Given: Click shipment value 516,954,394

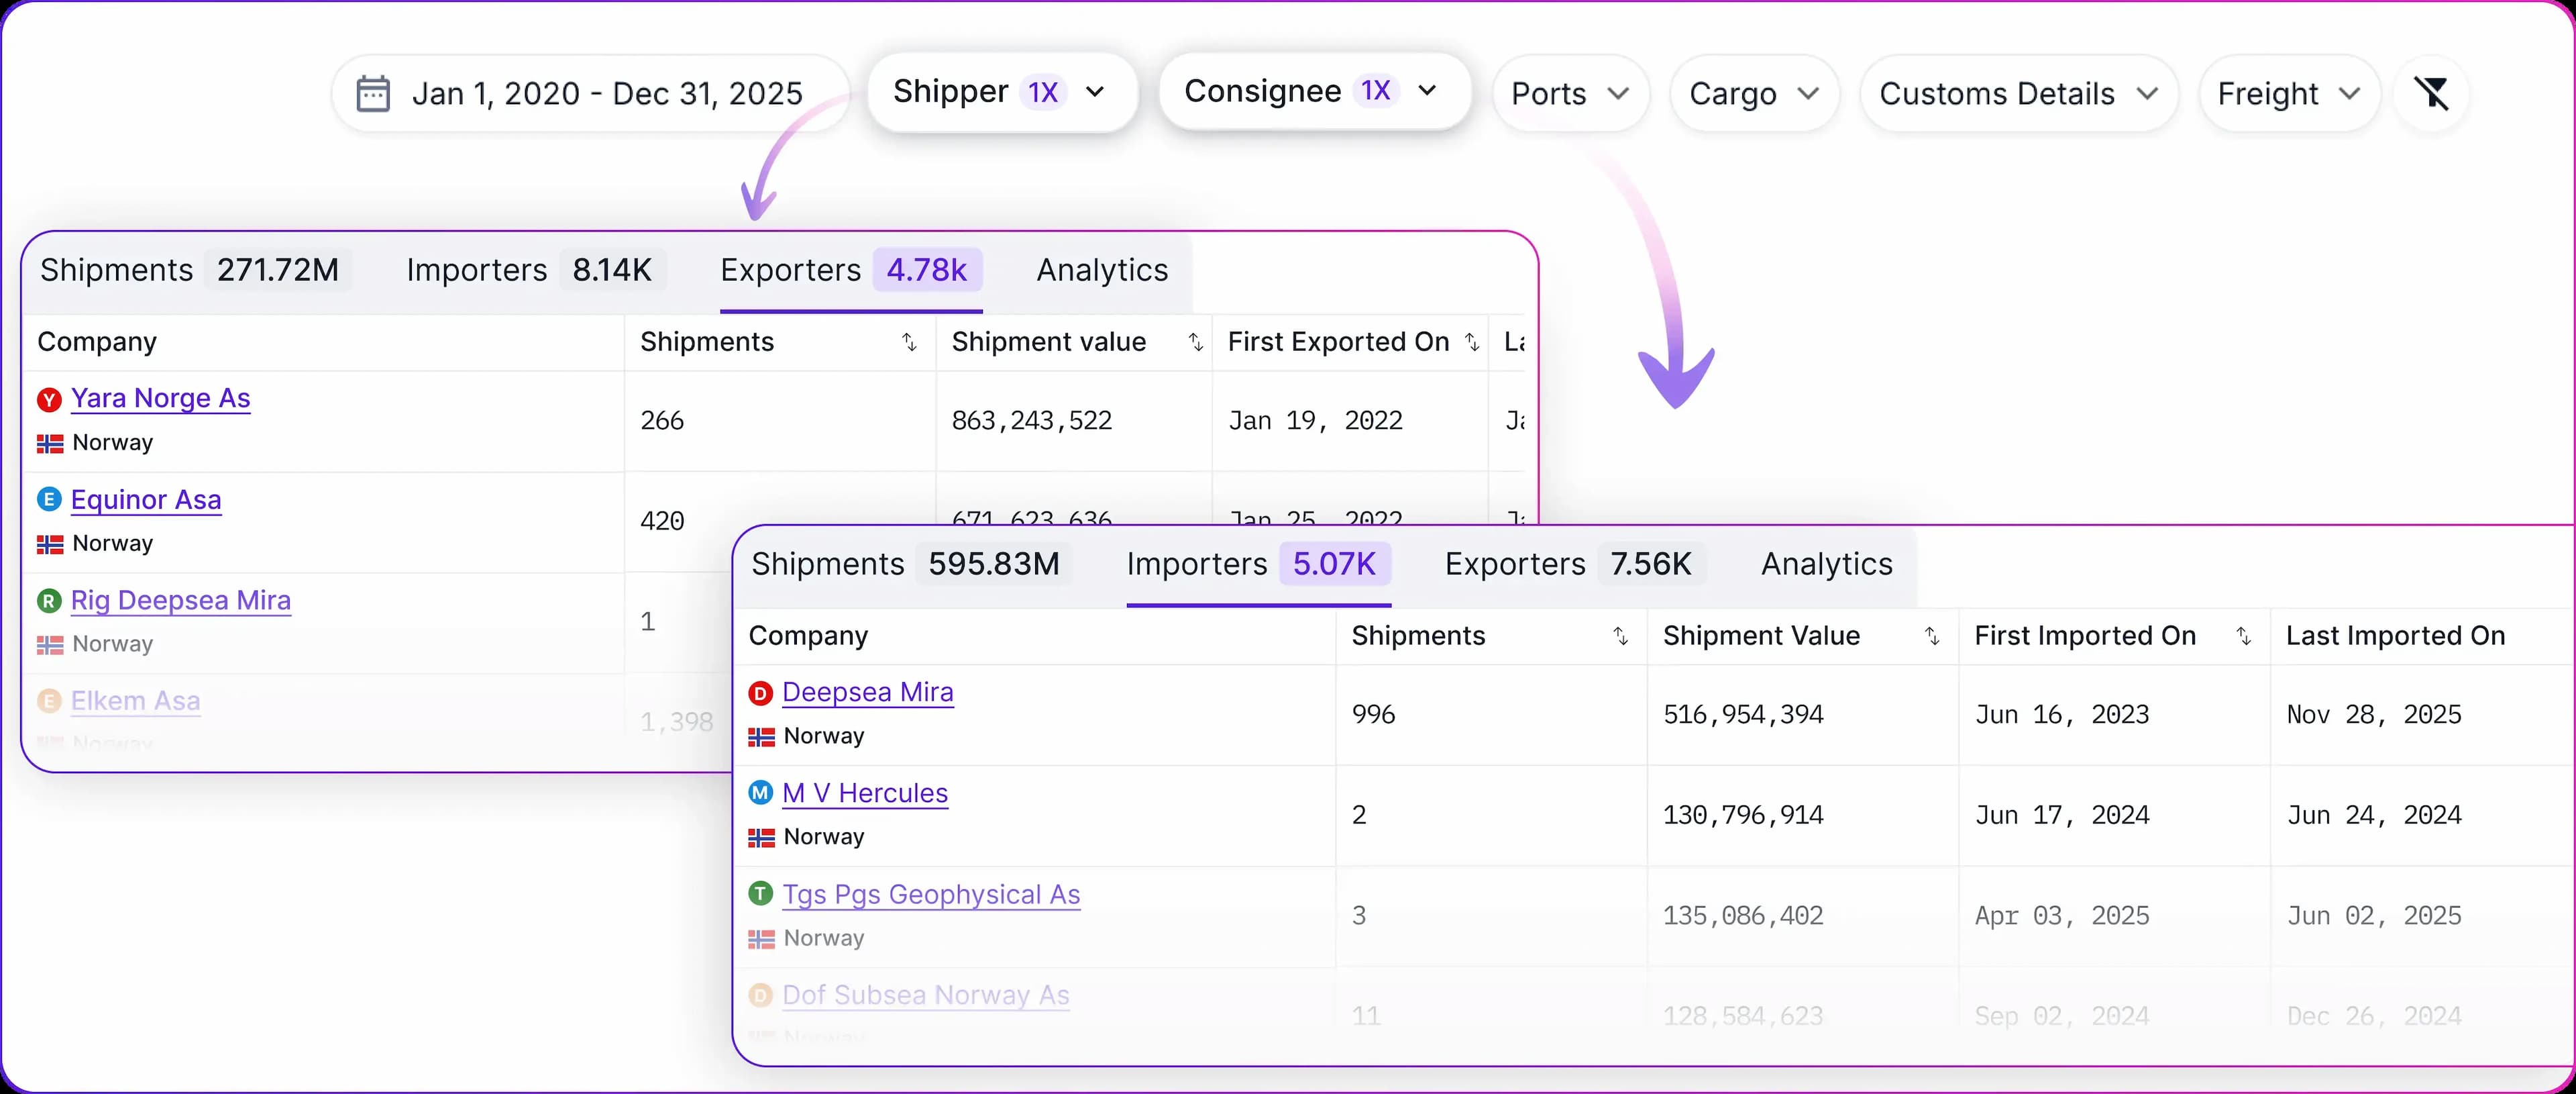Looking at the screenshot, I should pyautogui.click(x=1743, y=715).
